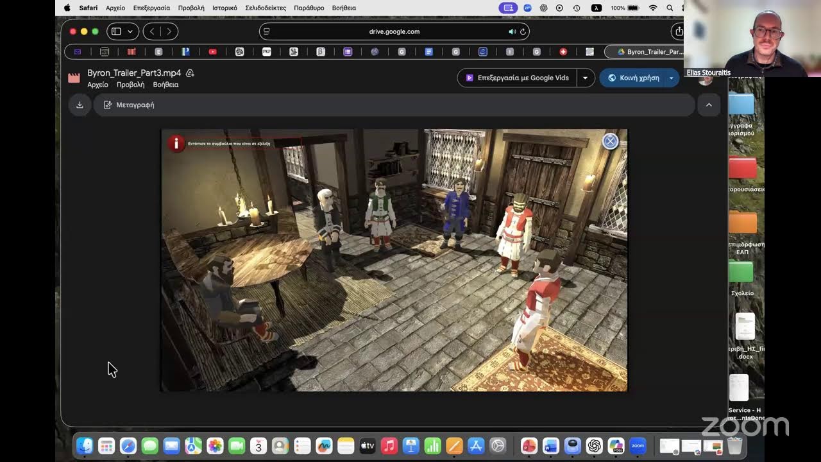Reload the page in Safari
The width and height of the screenshot is (821, 462).
523,31
